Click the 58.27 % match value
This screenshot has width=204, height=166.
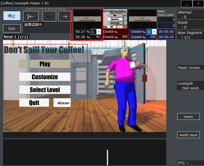click(82, 32)
